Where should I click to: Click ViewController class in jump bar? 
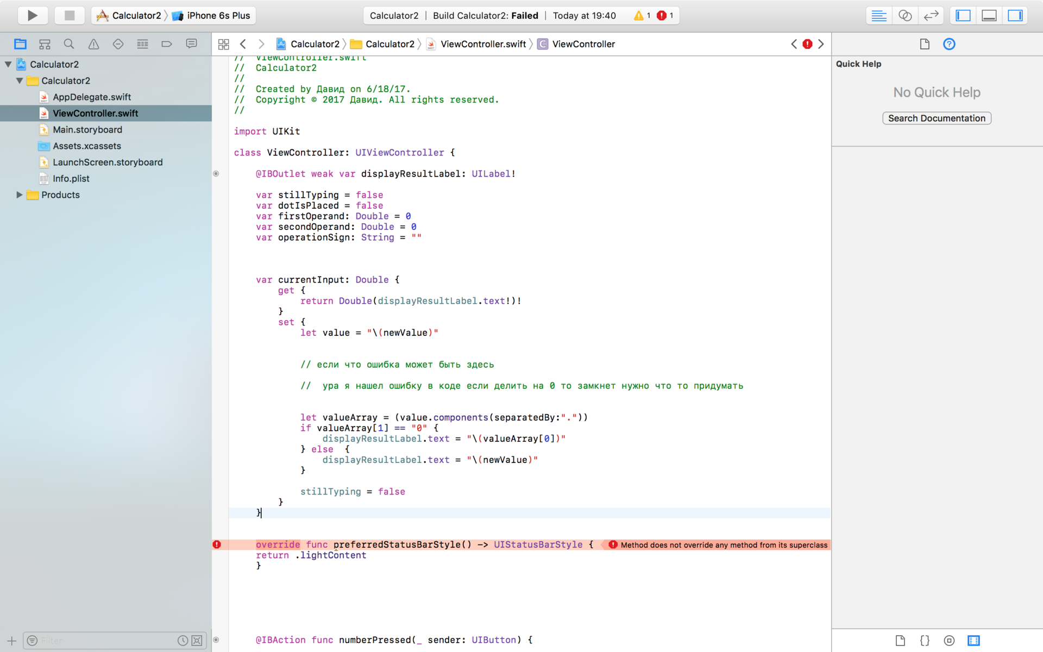click(x=577, y=44)
